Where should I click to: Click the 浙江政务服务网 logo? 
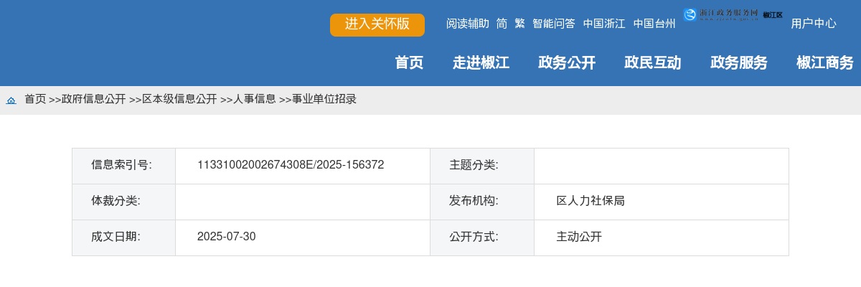[x=733, y=14]
